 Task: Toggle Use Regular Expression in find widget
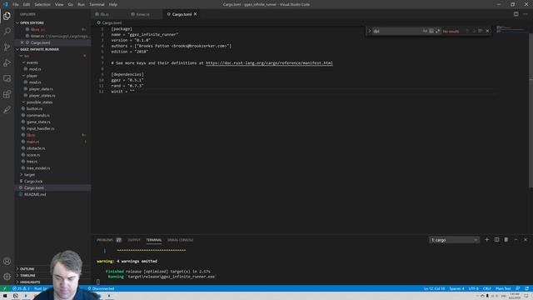(x=438, y=31)
